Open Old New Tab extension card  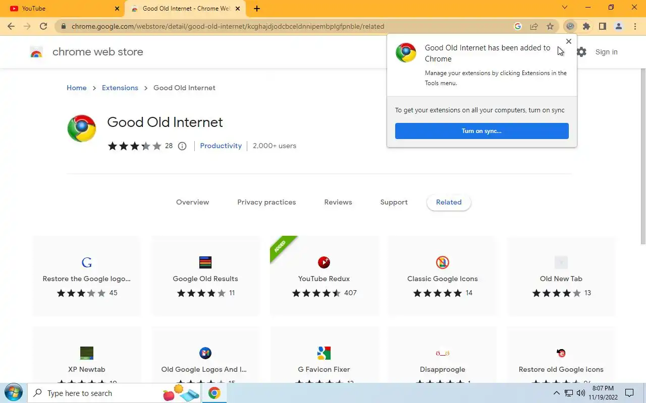coord(561,276)
